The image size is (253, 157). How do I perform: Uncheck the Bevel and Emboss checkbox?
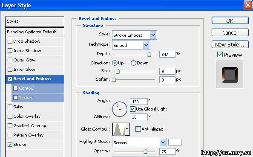pos(10,79)
